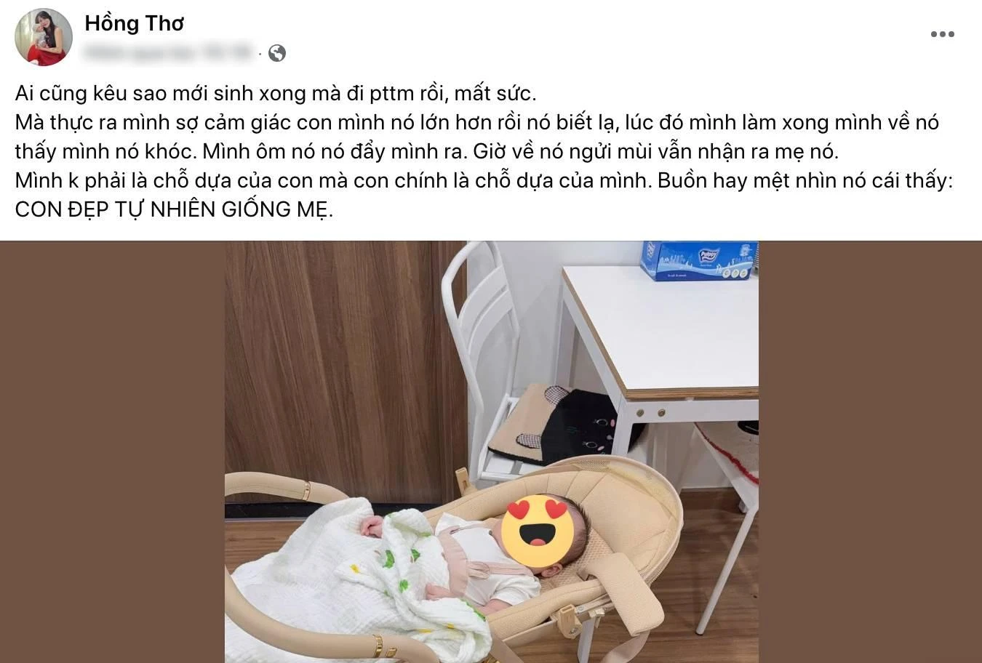Click the right brown margin beside photo
This screenshot has height=663, width=982.
[870, 451]
